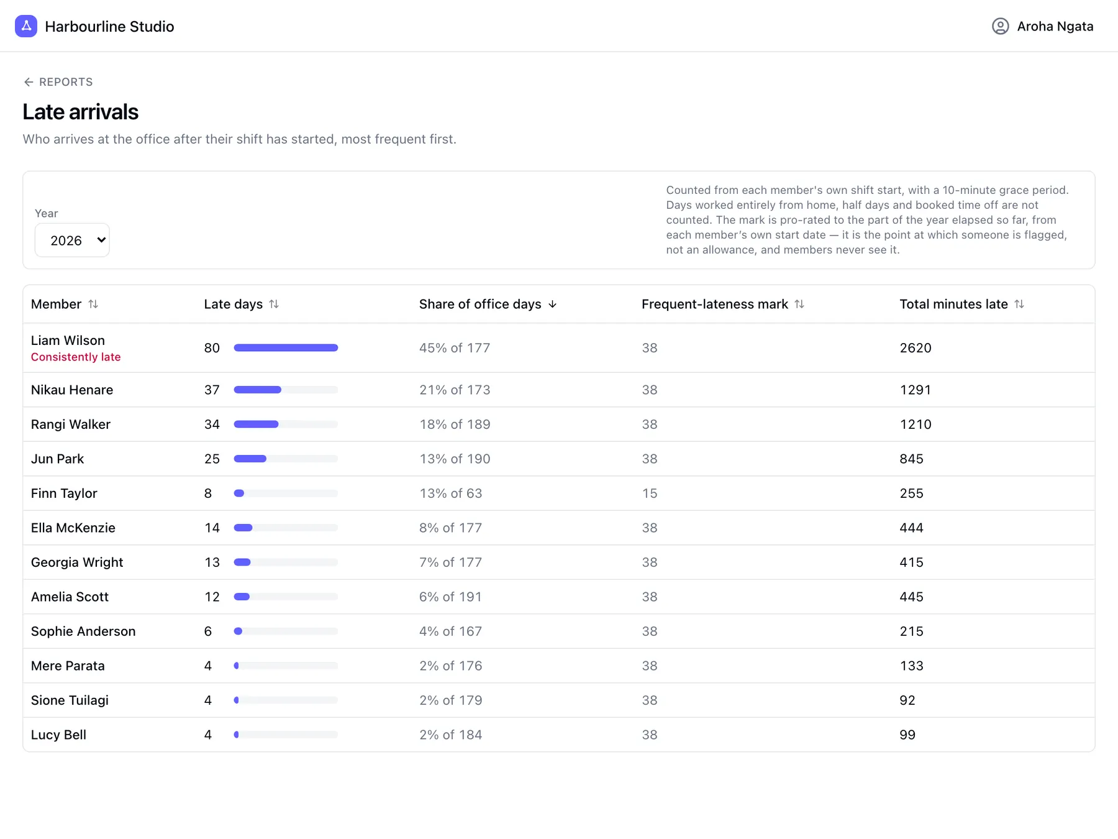
Task: Click the Consistently late label
Action: 76,357
